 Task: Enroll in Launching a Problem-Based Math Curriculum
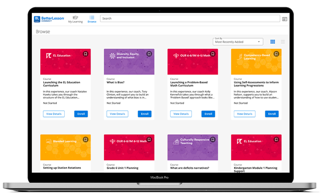click(208, 114)
